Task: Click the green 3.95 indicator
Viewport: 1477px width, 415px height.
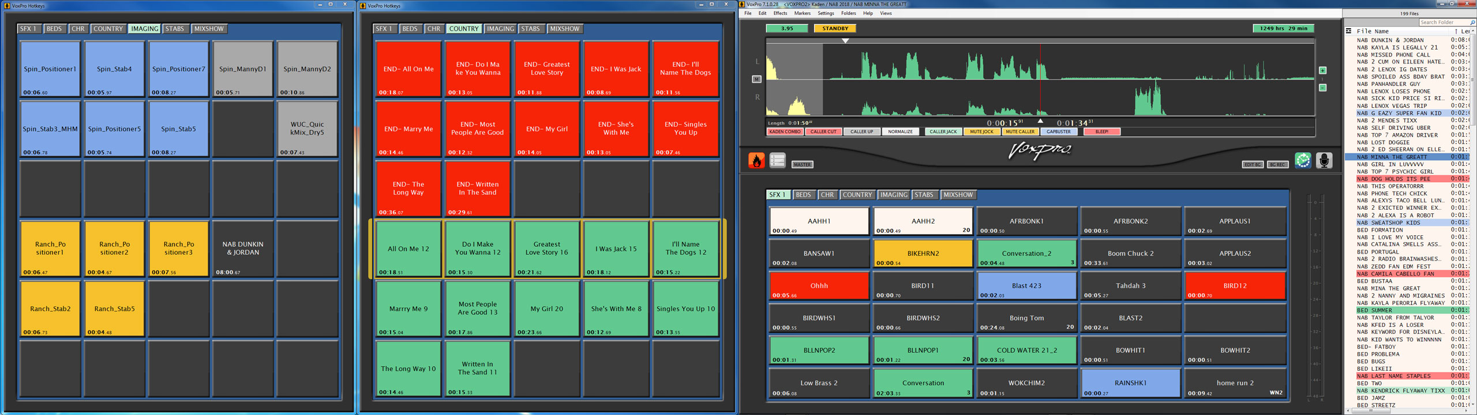Action: tap(787, 28)
